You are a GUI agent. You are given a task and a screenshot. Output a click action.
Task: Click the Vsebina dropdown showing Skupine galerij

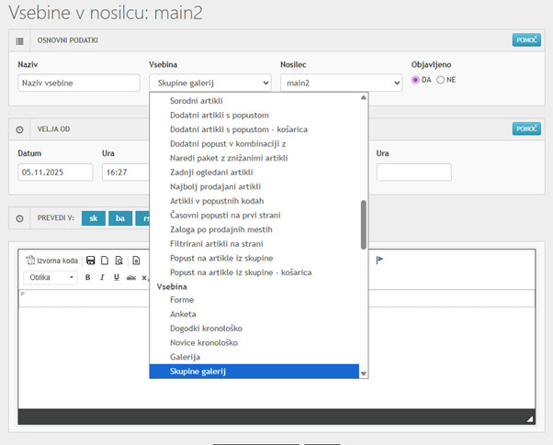(209, 83)
